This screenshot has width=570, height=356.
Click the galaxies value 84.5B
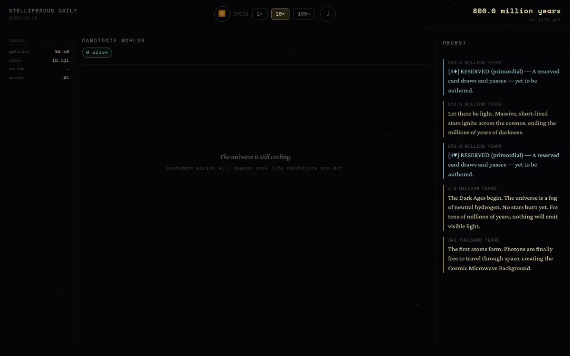click(62, 52)
